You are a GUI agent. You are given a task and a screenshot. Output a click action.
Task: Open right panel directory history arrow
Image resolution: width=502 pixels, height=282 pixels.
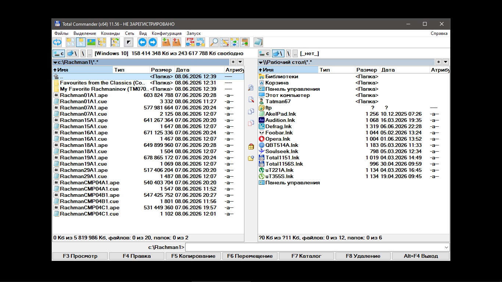tap(446, 62)
